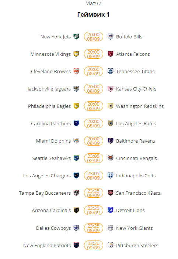The height and width of the screenshot is (259, 178).
Task: Select the Cardinals vs Lions 23:25 match badge
Action: pyautogui.click(x=94, y=210)
